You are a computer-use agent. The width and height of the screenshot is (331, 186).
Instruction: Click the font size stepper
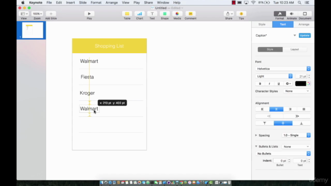point(309,76)
